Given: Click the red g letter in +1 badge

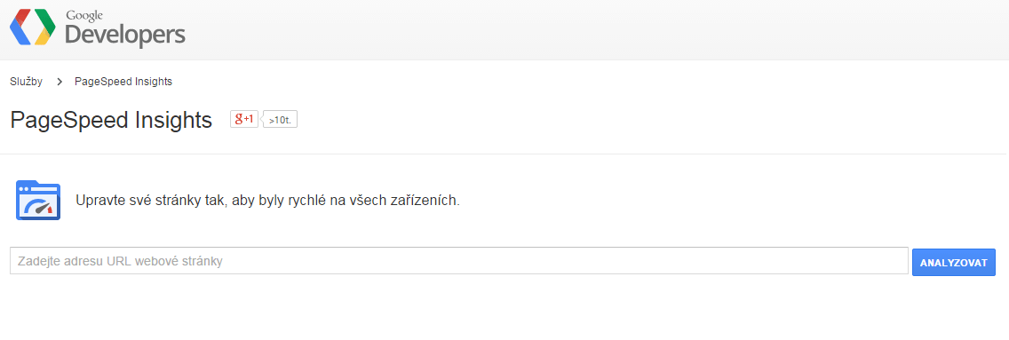Looking at the screenshot, I should [239, 119].
